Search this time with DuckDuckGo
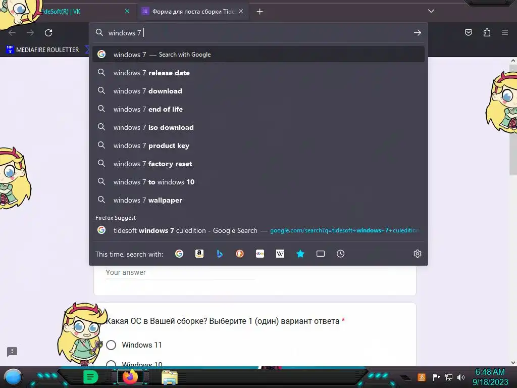Image resolution: width=517 pixels, height=388 pixels. click(240, 254)
